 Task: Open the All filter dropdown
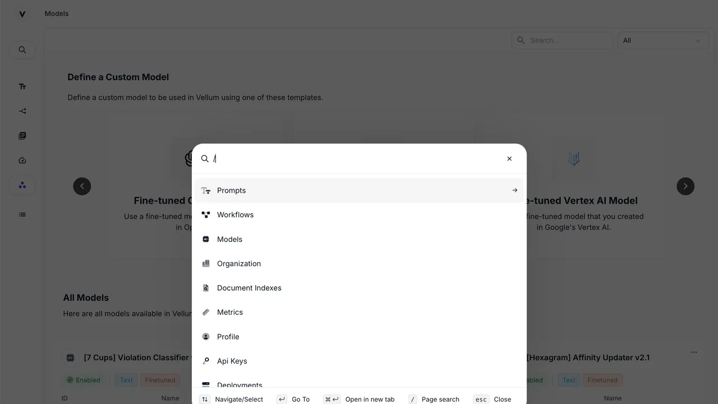point(662,40)
